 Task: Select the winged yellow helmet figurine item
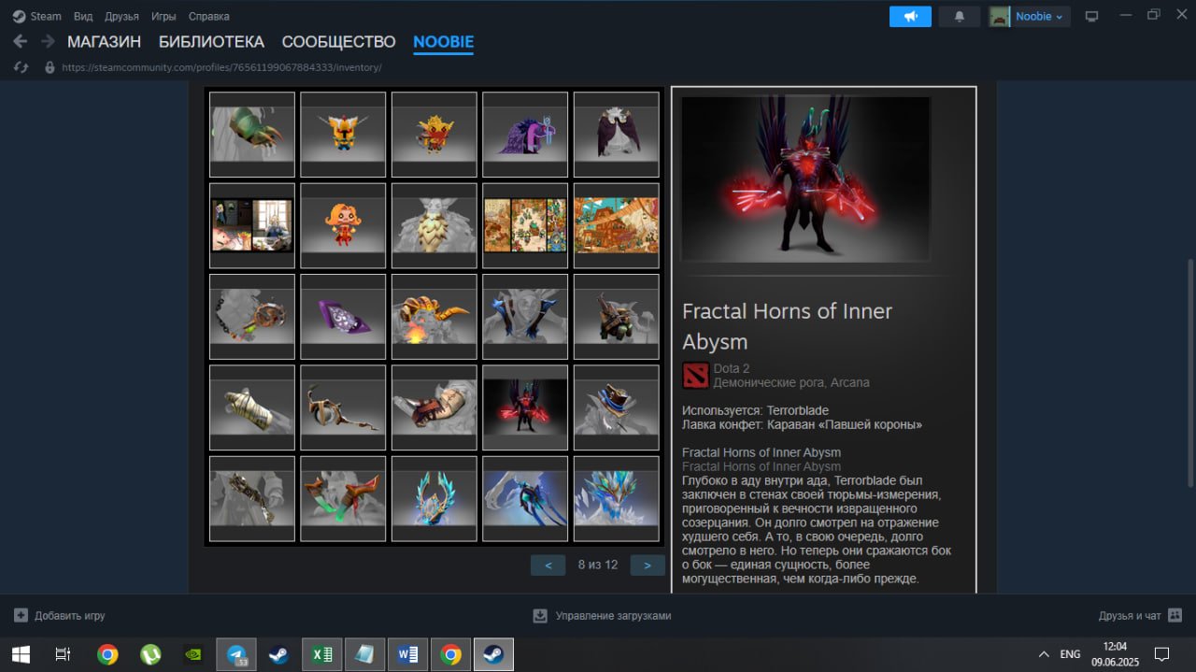343,135
